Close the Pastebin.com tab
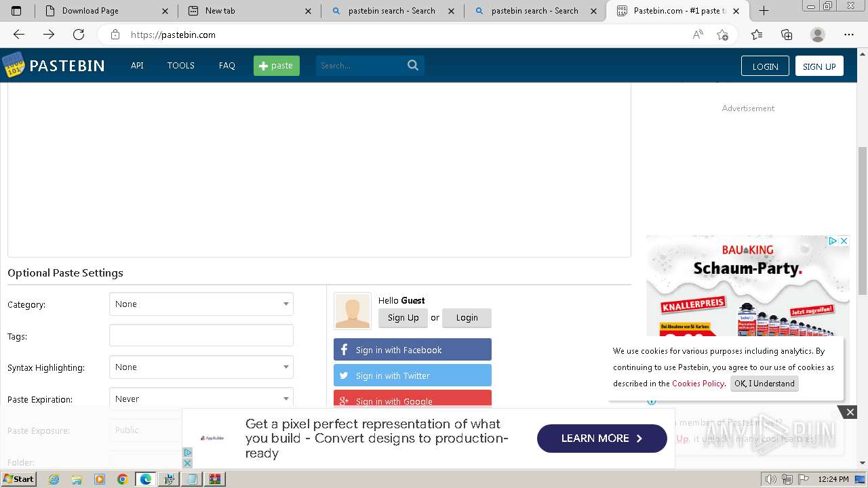This screenshot has width=868, height=488. point(736,11)
